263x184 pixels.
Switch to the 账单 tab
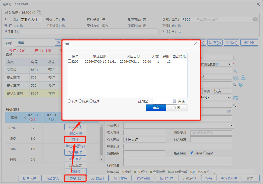pos(21,43)
